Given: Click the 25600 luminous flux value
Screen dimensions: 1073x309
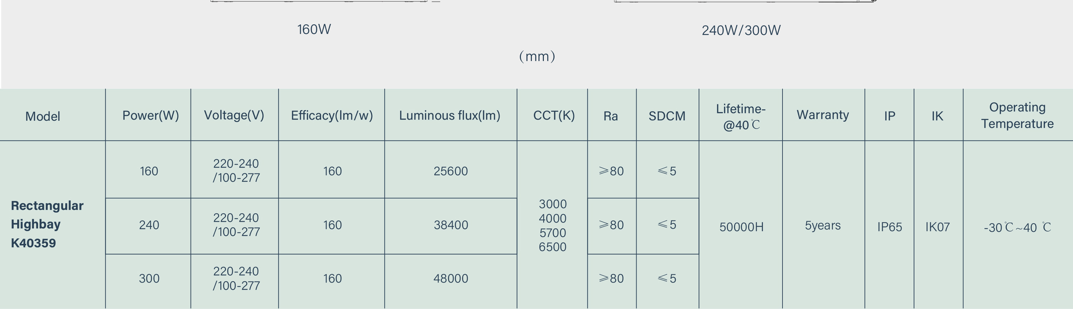Looking at the screenshot, I should [451, 171].
